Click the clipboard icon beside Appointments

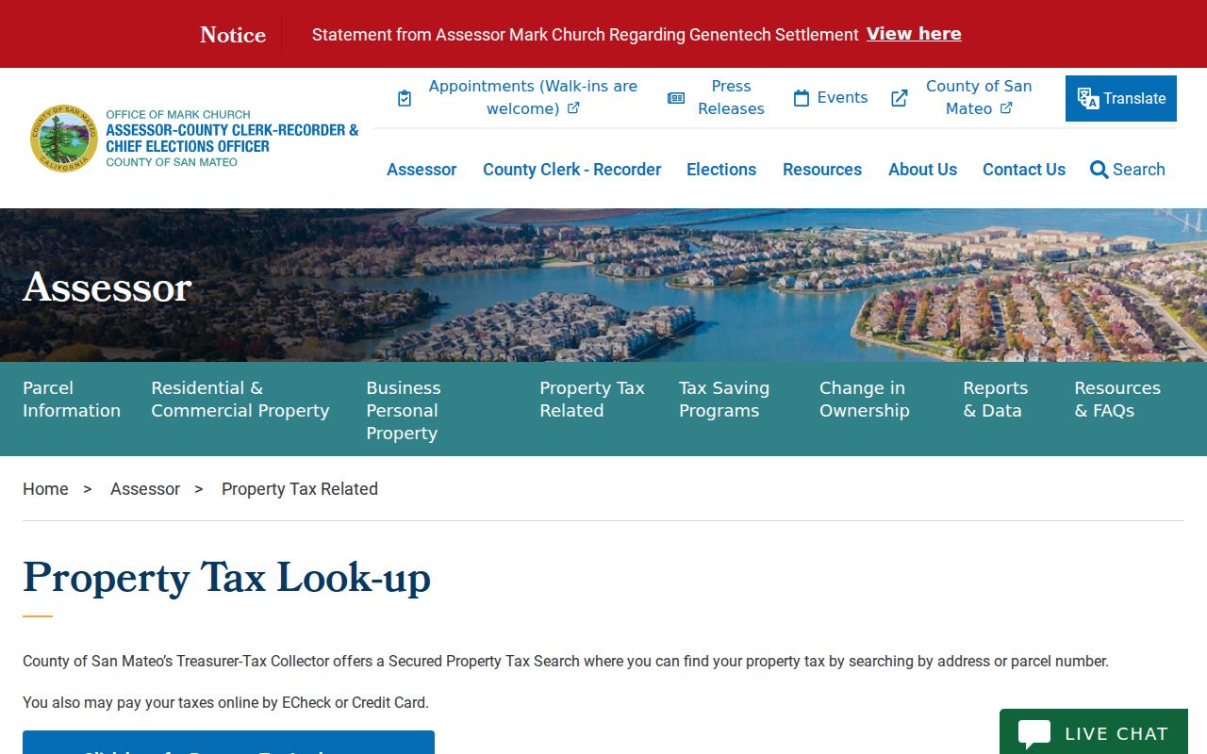pos(405,98)
